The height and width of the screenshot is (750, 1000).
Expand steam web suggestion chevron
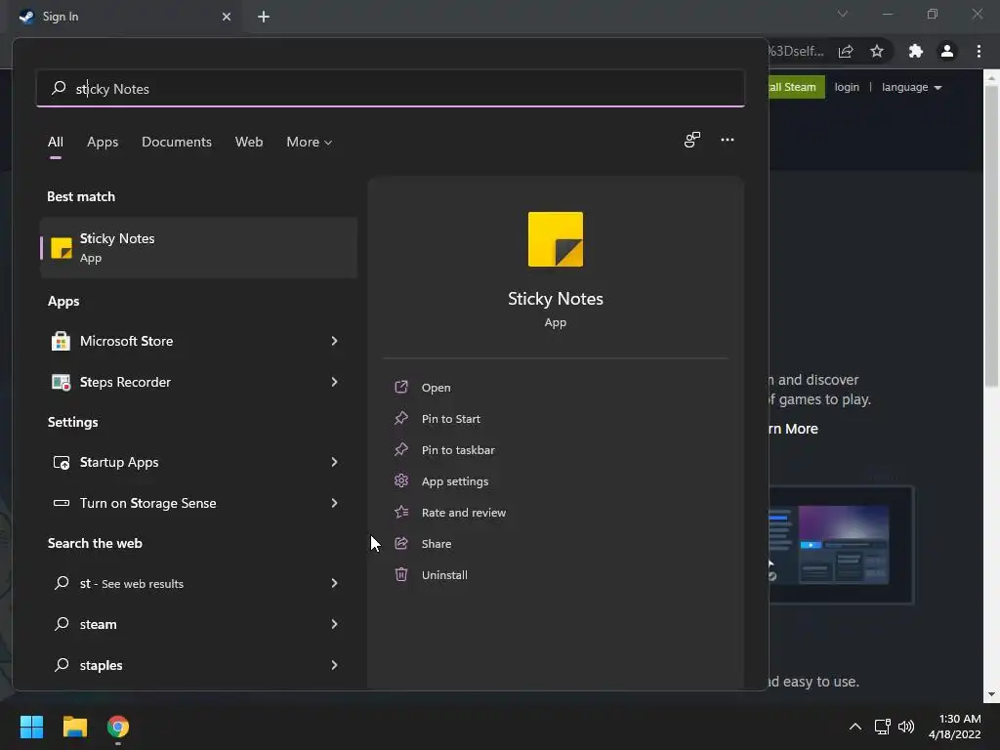pos(334,624)
